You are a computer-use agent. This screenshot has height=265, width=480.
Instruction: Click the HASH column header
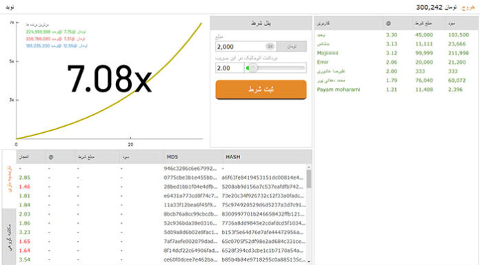(x=233, y=157)
